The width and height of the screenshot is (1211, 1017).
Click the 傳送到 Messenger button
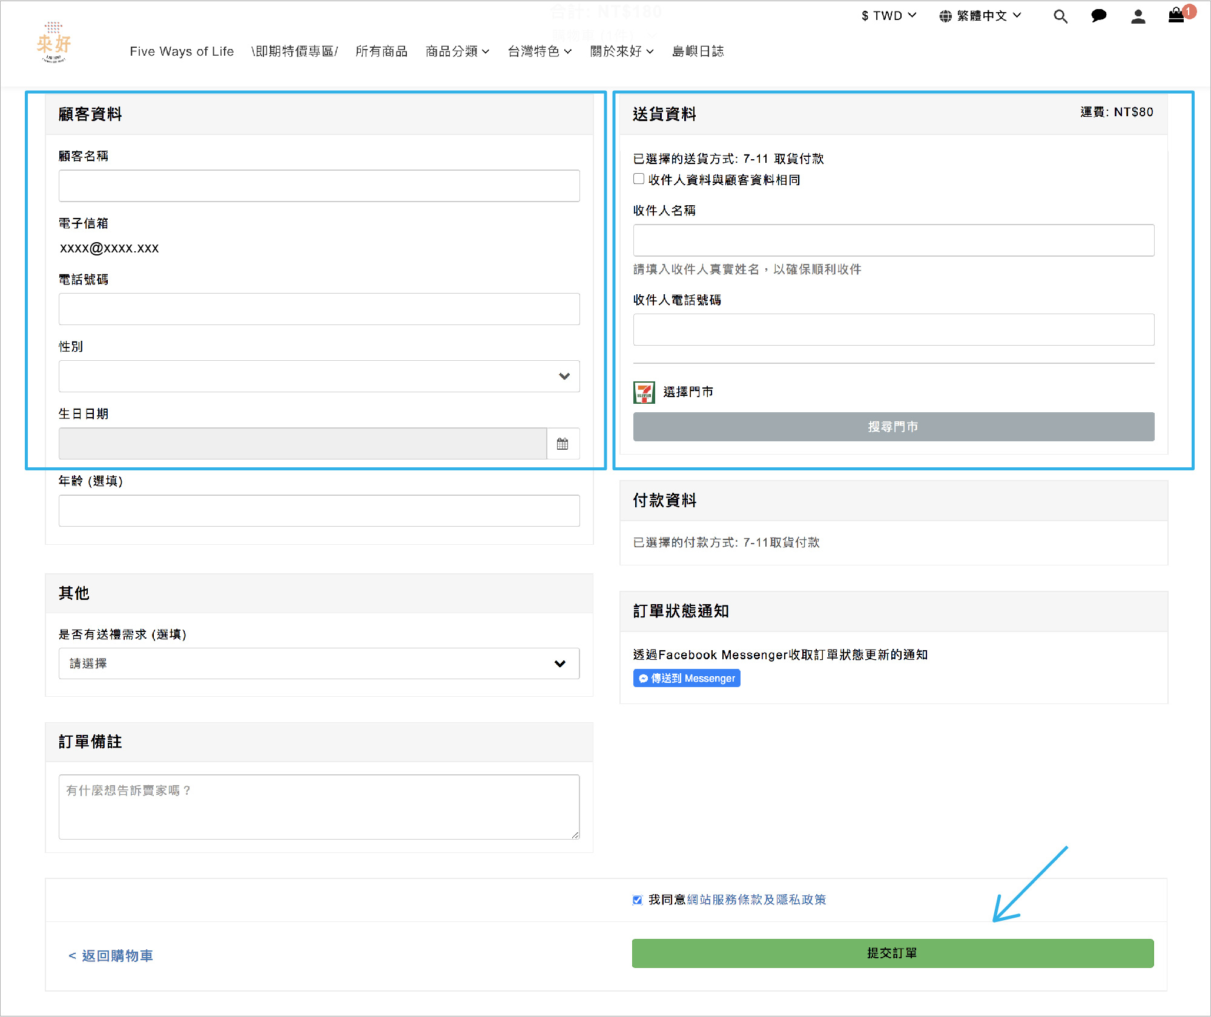coord(687,679)
